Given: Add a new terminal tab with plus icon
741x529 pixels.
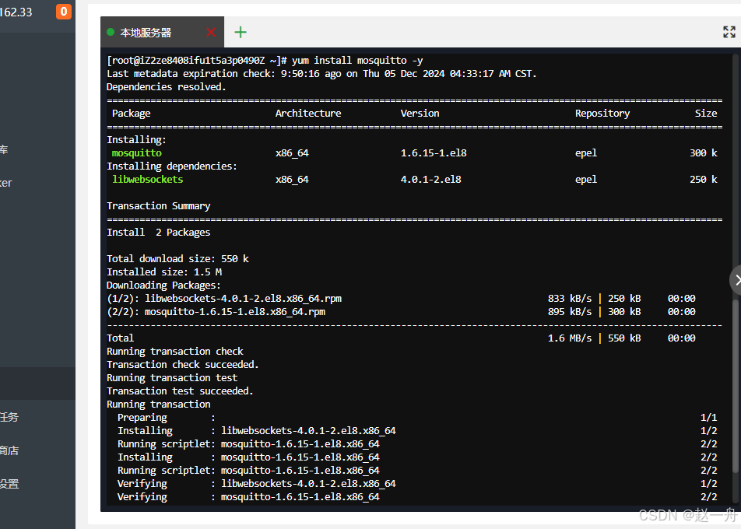Looking at the screenshot, I should pyautogui.click(x=241, y=32).
